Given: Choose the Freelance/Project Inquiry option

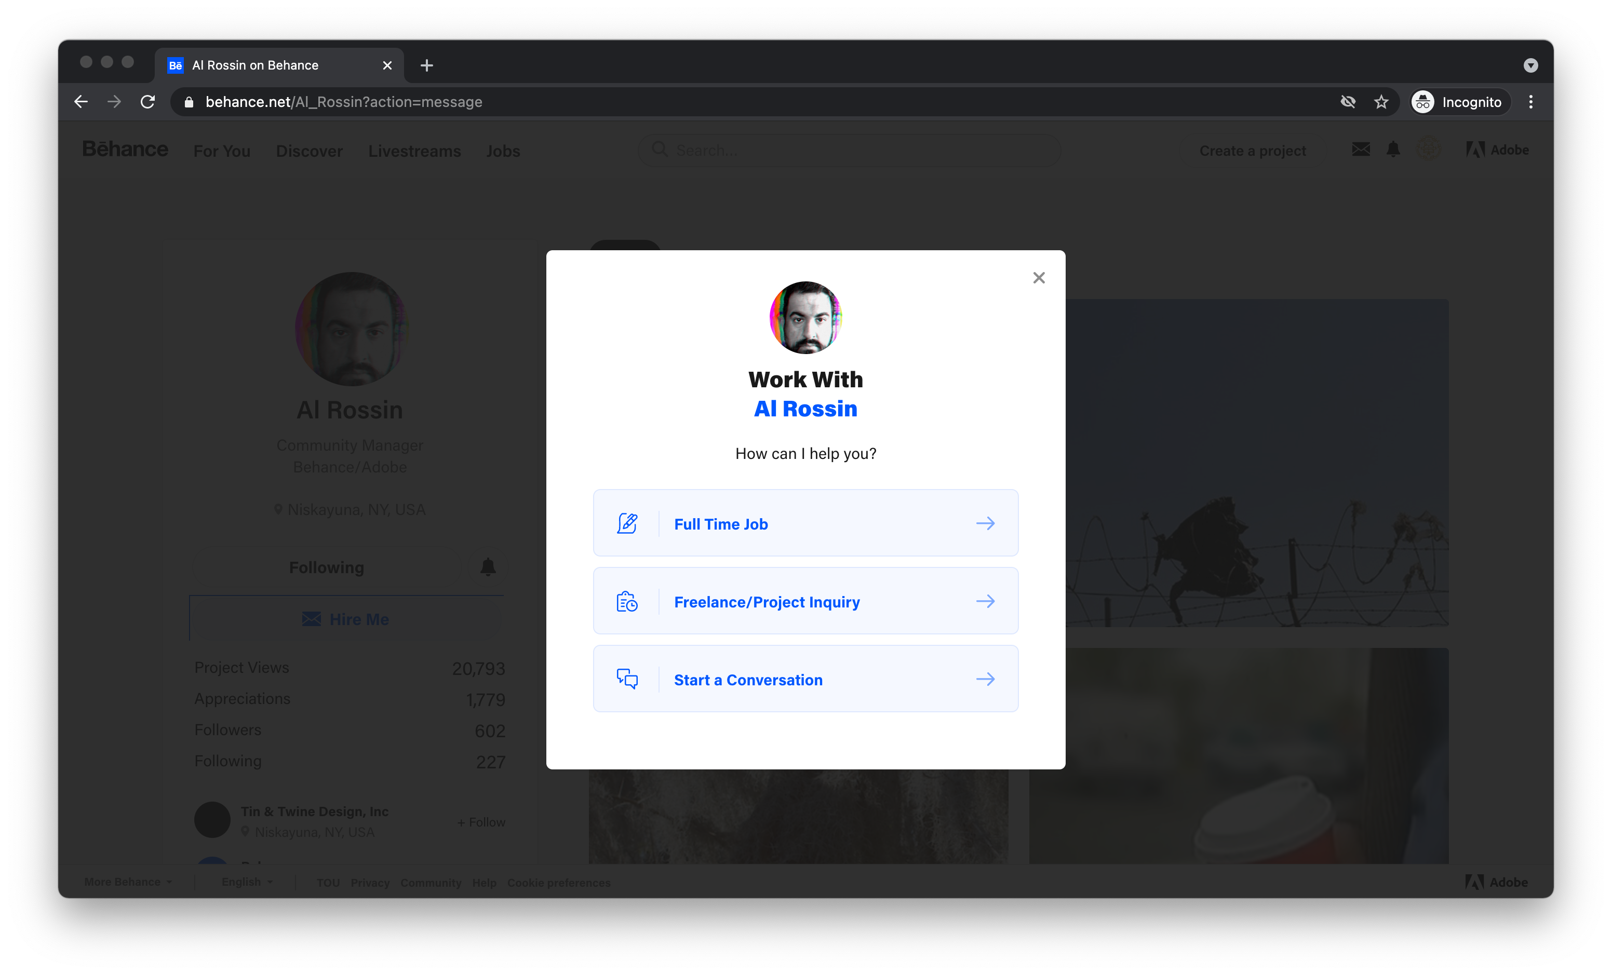Looking at the screenshot, I should click(x=805, y=601).
